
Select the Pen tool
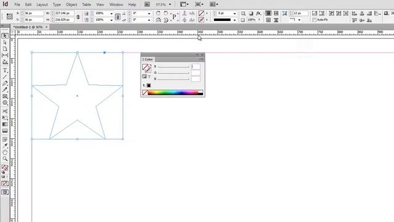[x=5, y=83]
